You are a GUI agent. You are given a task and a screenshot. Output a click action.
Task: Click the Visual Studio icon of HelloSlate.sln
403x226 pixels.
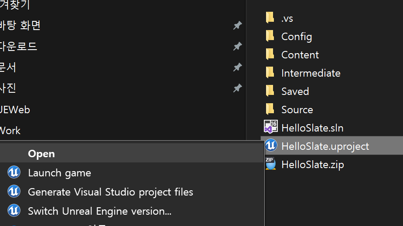pos(271,127)
